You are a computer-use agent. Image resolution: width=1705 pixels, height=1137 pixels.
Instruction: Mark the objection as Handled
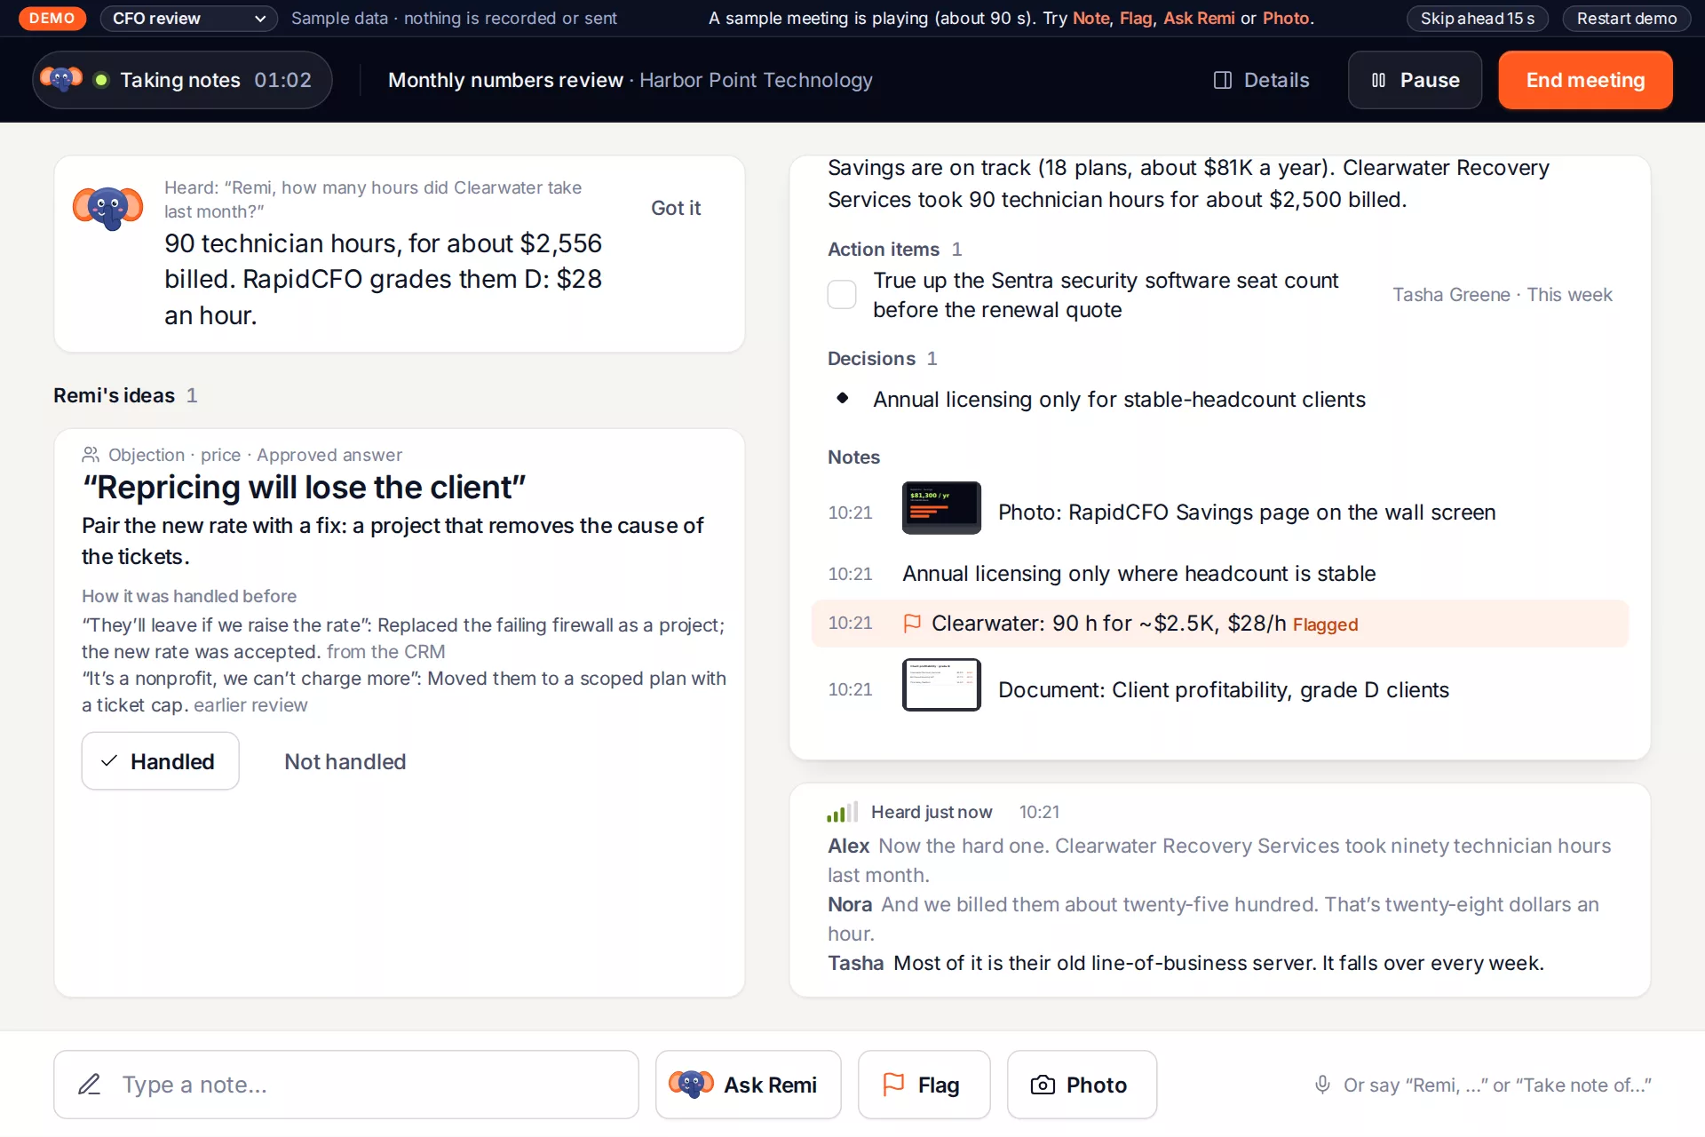[160, 761]
